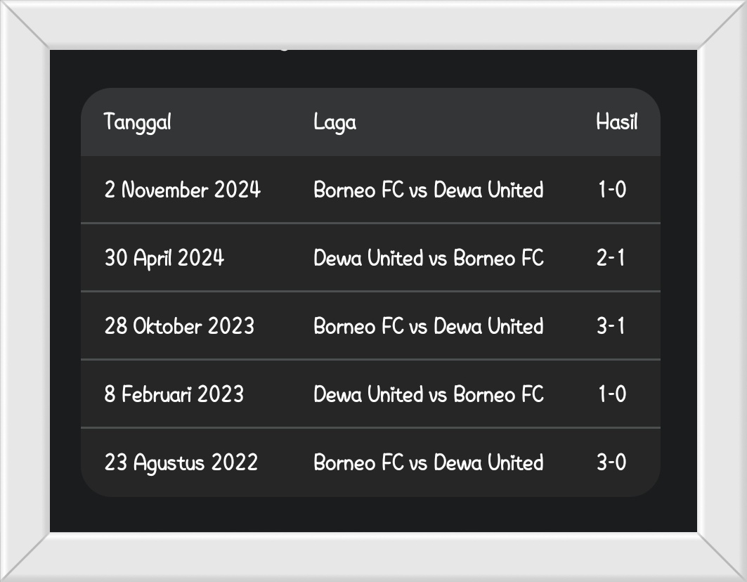Click the 2-1 result for 30 April 2024
747x582 pixels.
pyautogui.click(x=611, y=258)
